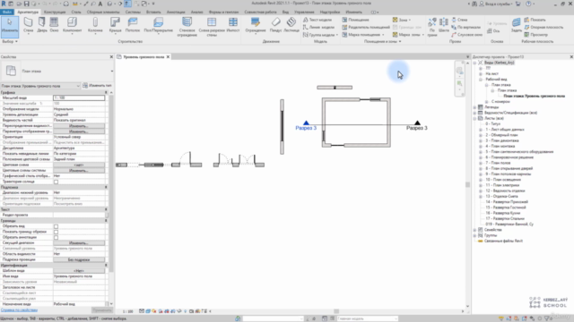Open the План этажа: Уровень грязного пола dropdown
This screenshot has width=574, height=322.
(x=40, y=86)
